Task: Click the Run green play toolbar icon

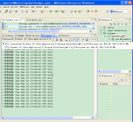Action: coord(57,12)
